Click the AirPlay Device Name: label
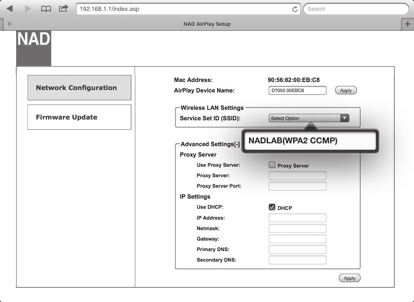 pos(204,90)
